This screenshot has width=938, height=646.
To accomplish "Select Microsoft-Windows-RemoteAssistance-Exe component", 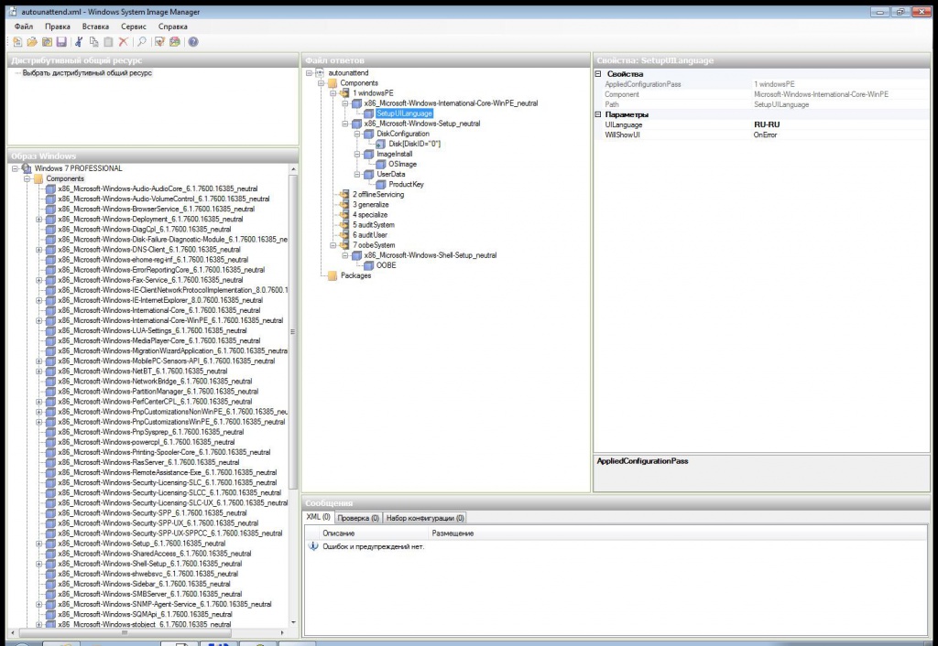I will [x=168, y=472].
